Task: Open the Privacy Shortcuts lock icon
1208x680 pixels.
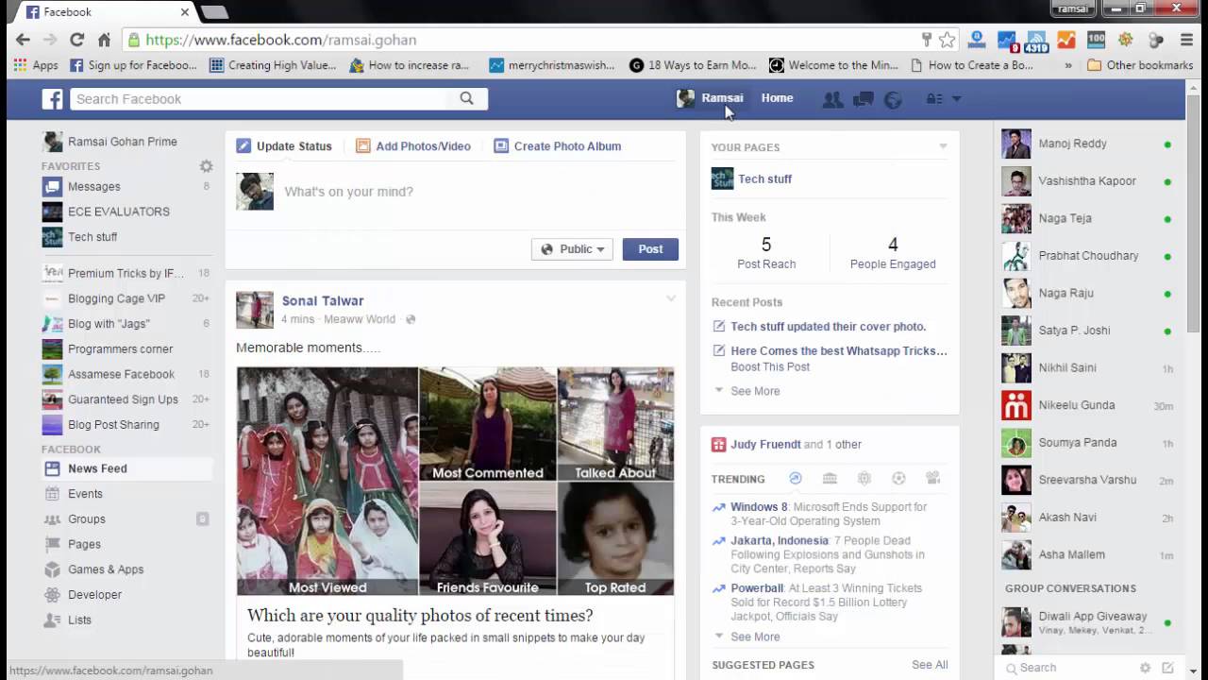Action: click(x=934, y=99)
